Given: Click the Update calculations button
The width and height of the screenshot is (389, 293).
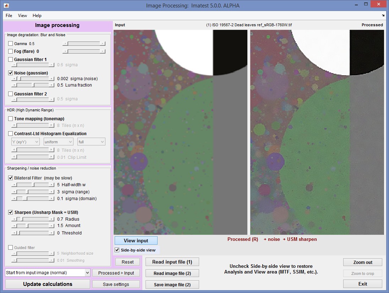Looking at the screenshot, I should (x=48, y=284).
